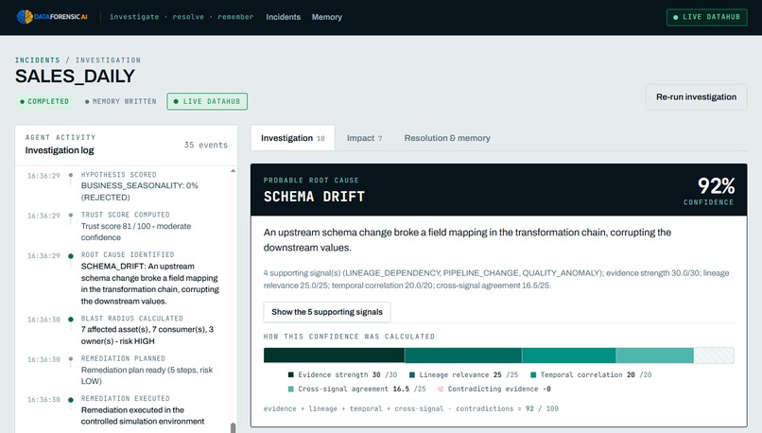
Task: Click the investigation log scrollbar thumb
Action: coord(234,427)
